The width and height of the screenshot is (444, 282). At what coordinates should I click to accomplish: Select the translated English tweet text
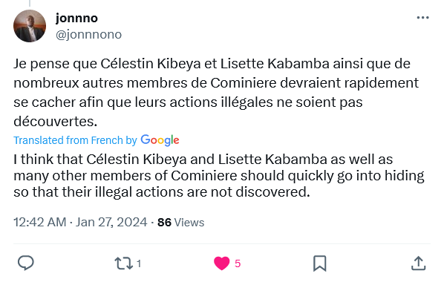click(219, 176)
